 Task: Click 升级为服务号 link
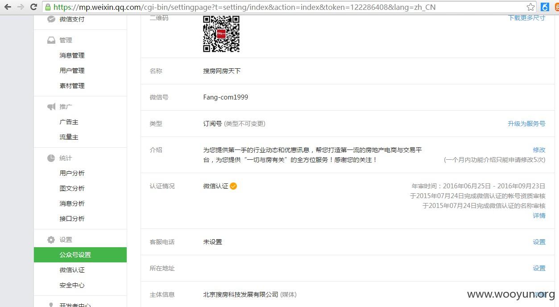coord(526,124)
